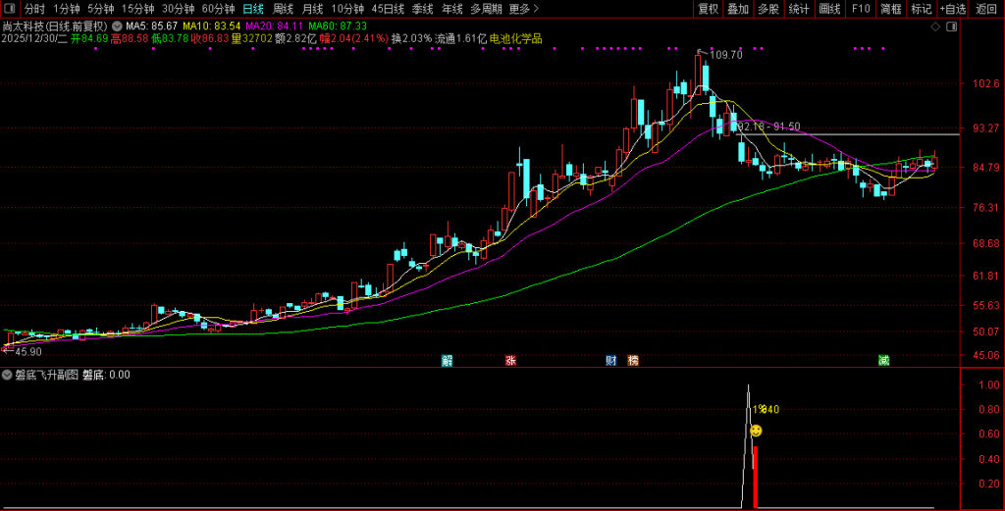1005x511 pixels.
Task: Click the 电池化学品 sector link
Action: point(516,39)
